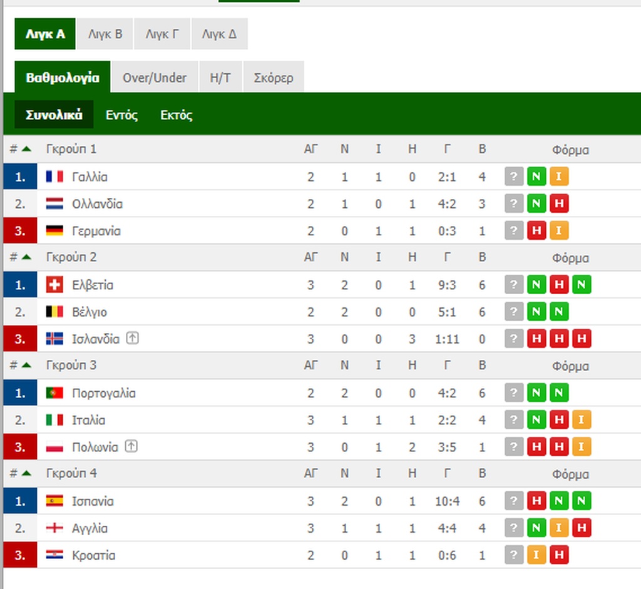Sort Γκρουπ 2 by the # column arrow
The height and width of the screenshot is (589, 641).
(26, 257)
